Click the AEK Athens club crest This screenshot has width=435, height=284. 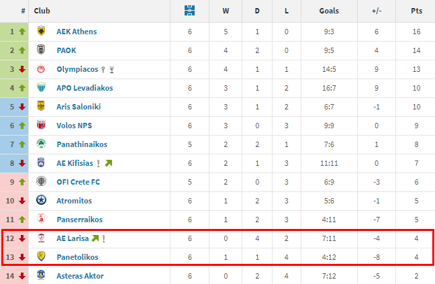click(x=41, y=32)
